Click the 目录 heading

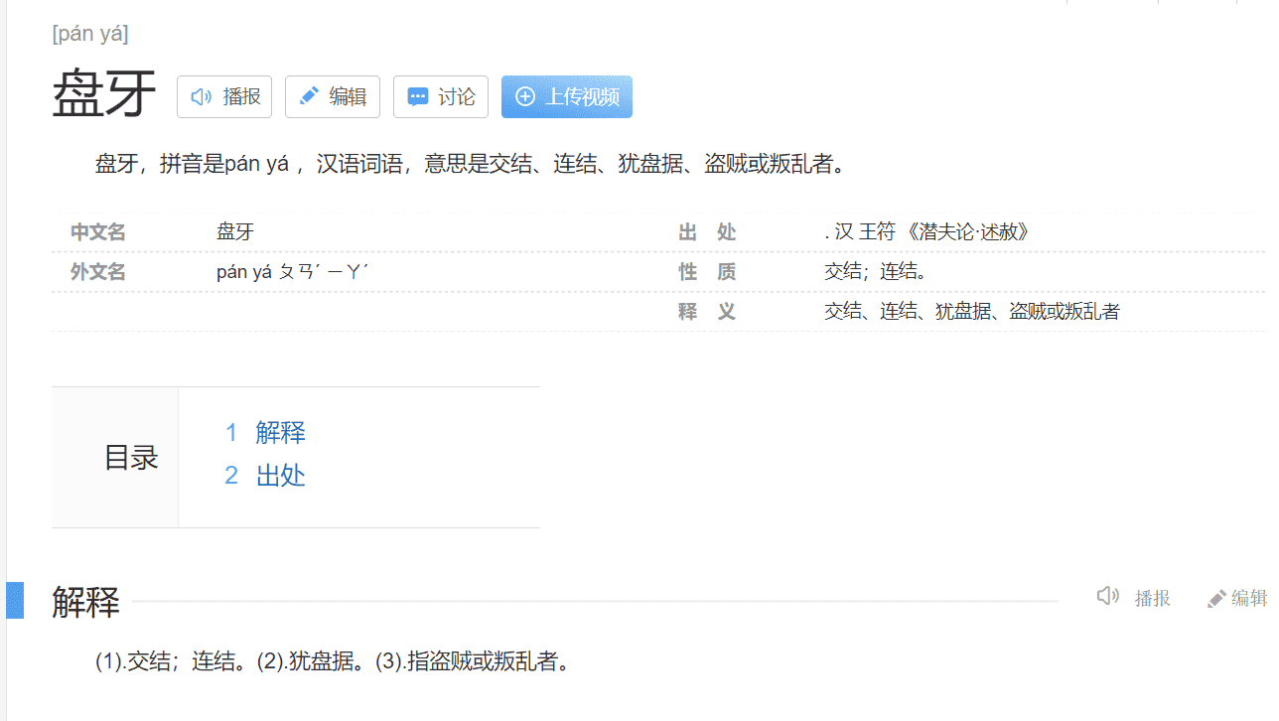coord(131,458)
